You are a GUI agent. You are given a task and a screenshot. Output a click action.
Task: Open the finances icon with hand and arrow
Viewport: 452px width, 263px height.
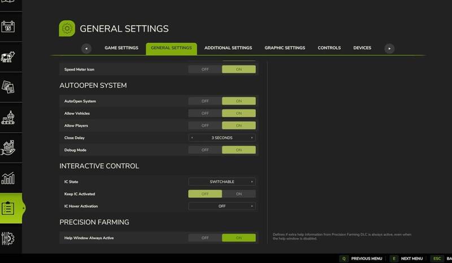[x=9, y=148]
